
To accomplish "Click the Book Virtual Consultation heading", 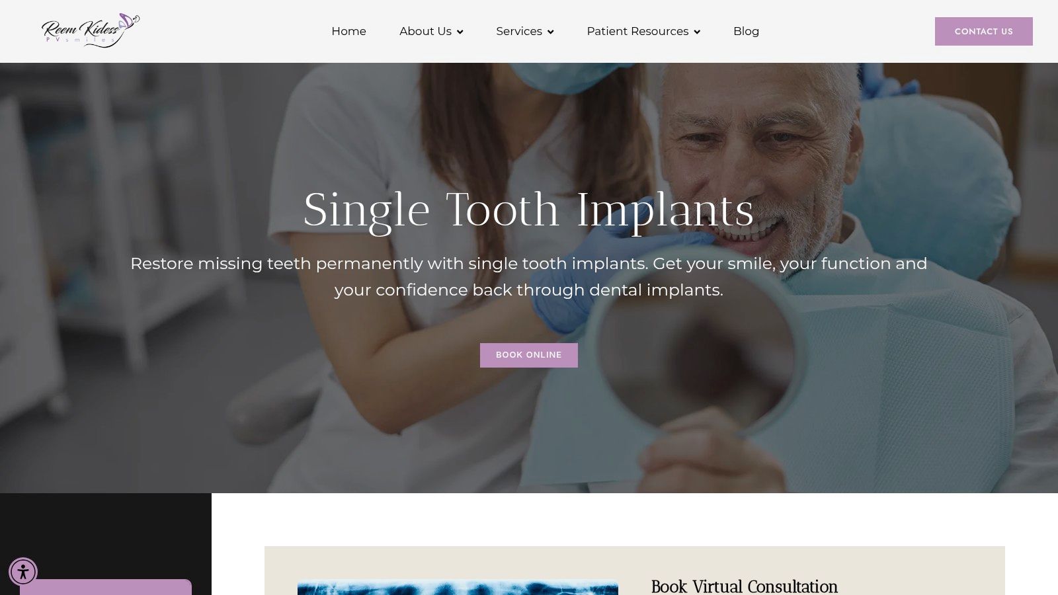I will [x=744, y=586].
